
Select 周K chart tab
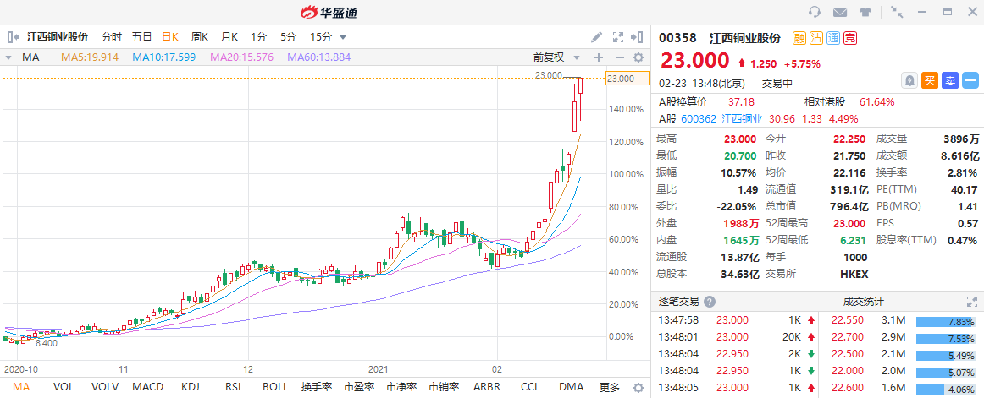pos(200,37)
